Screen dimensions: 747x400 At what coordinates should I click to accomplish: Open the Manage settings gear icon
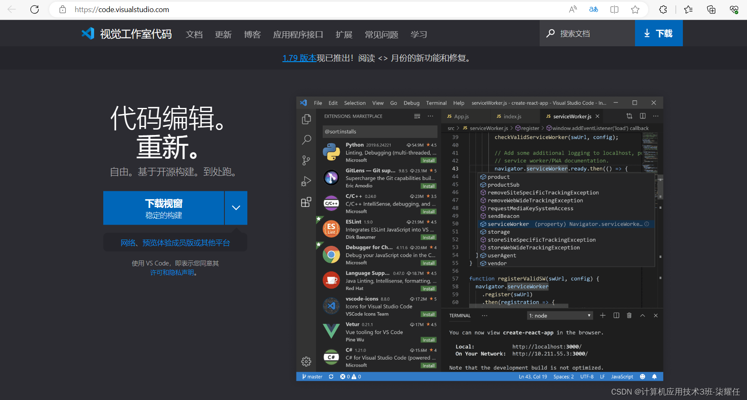(306, 362)
